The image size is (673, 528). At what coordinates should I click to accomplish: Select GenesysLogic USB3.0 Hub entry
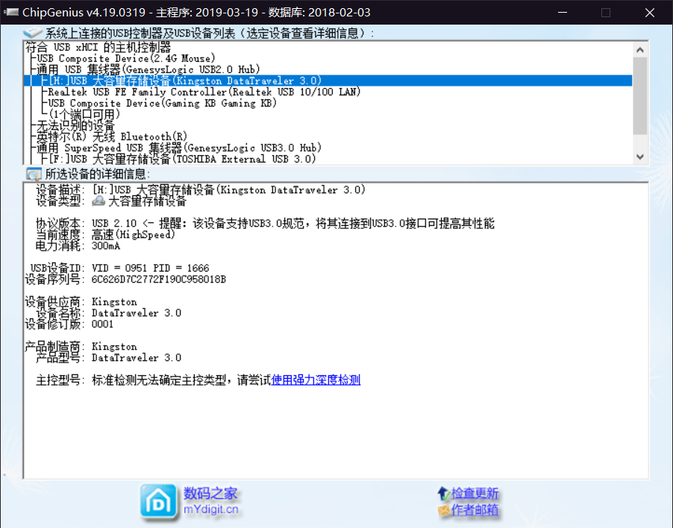tap(179, 148)
